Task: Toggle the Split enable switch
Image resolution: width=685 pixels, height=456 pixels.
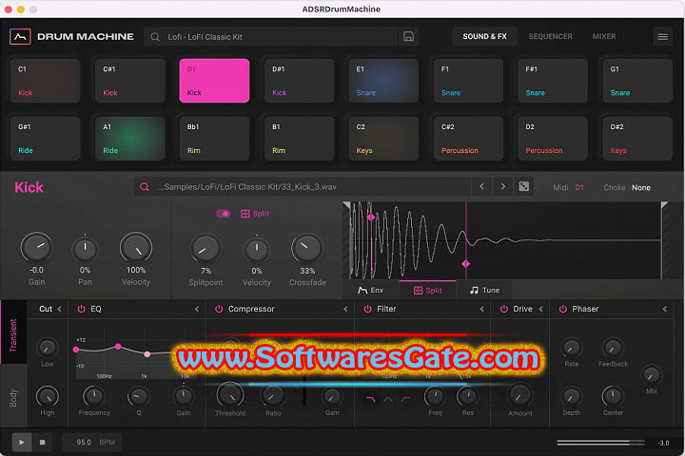Action: (224, 214)
